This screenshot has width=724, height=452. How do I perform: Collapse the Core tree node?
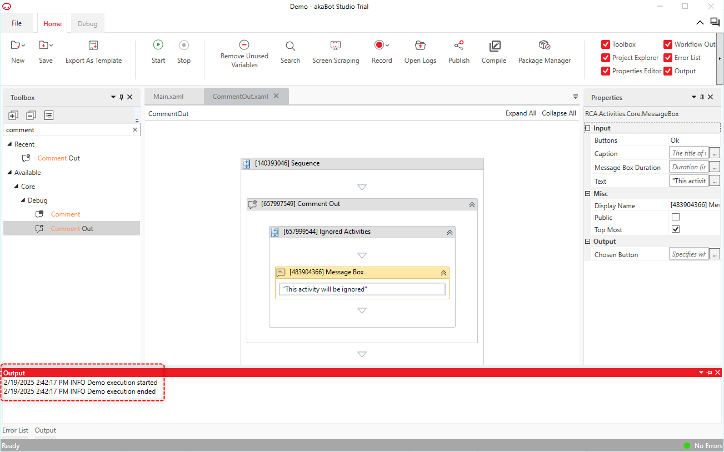click(x=16, y=187)
